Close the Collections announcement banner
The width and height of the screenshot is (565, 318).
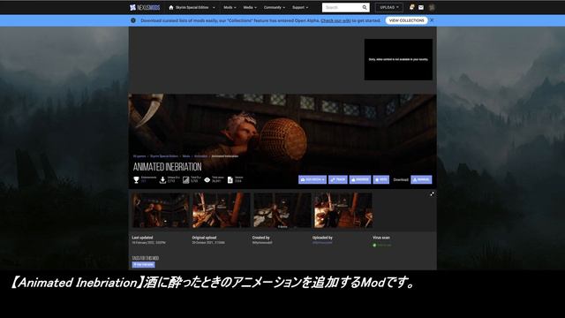(x=432, y=20)
